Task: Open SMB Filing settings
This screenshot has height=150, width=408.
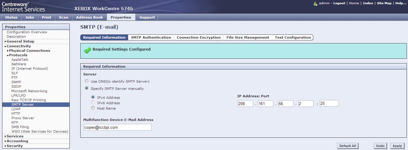Action: [x=20, y=127]
